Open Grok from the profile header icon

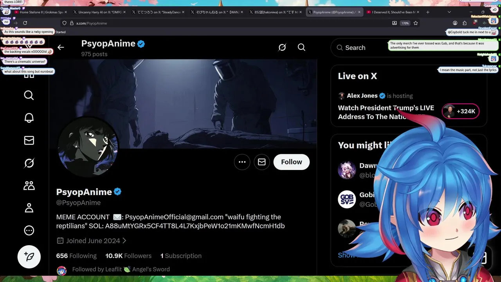point(282,47)
